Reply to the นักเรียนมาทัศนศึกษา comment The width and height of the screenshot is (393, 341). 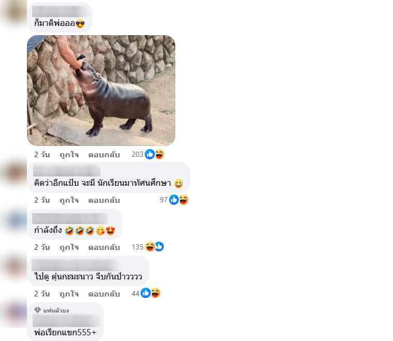[104, 200]
